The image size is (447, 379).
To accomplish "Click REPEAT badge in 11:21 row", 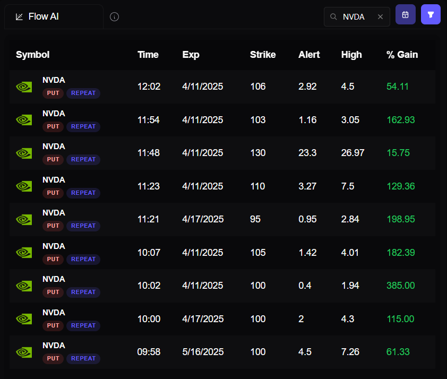I will click(x=83, y=226).
